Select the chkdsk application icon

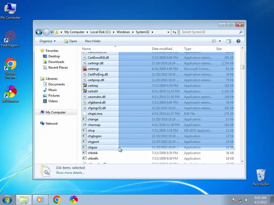(x=85, y=153)
